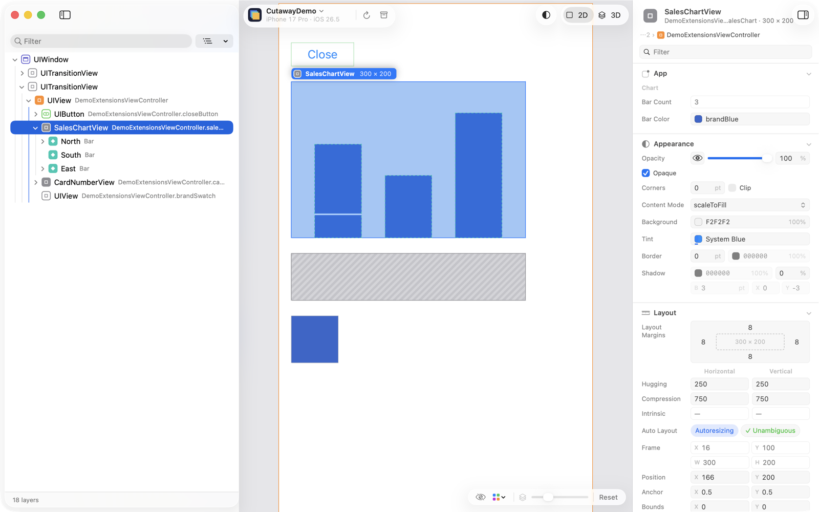This screenshot has width=819, height=512.
Task: Click the SalesChartView icon in inspector header
Action: click(650, 16)
